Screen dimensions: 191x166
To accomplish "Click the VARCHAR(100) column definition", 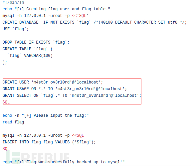I will click(x=38, y=56).
